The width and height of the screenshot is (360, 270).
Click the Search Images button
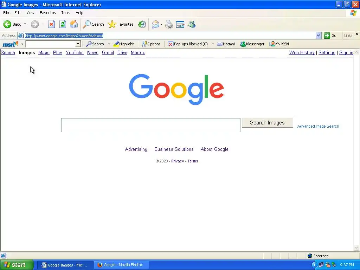tap(267, 123)
